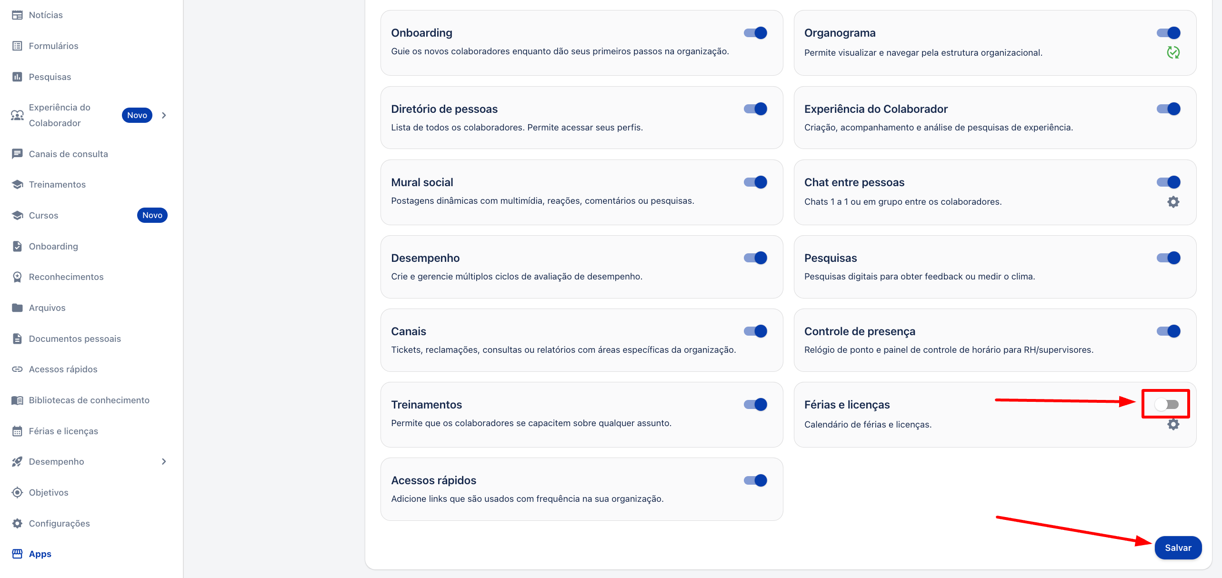Open Treinamentos in the sidebar

pyautogui.click(x=57, y=185)
